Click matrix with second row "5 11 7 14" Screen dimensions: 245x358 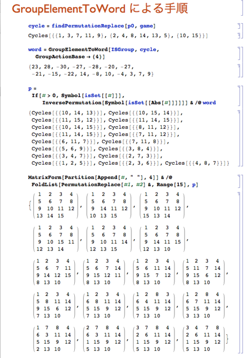pyautogui.click(x=203, y=272)
